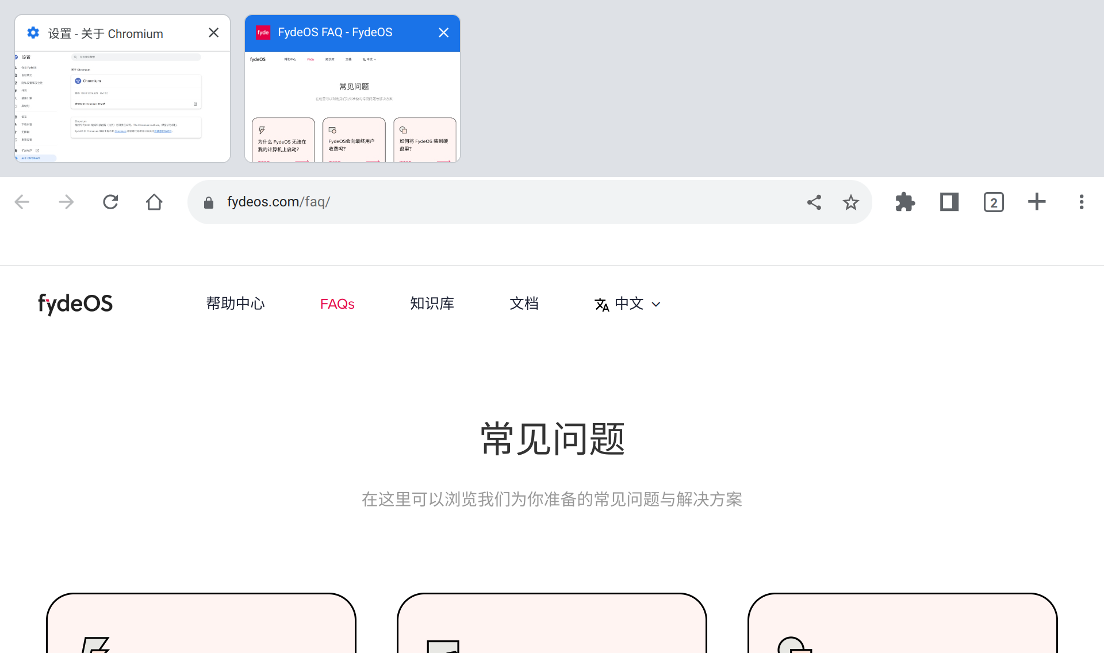Go forward to the next page
Image resolution: width=1104 pixels, height=653 pixels.
(x=66, y=202)
